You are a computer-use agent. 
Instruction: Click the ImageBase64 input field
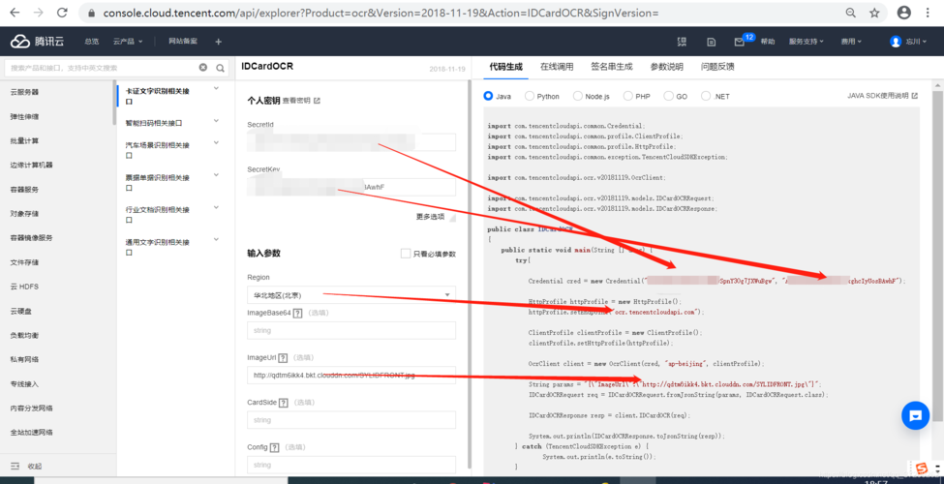[351, 330]
